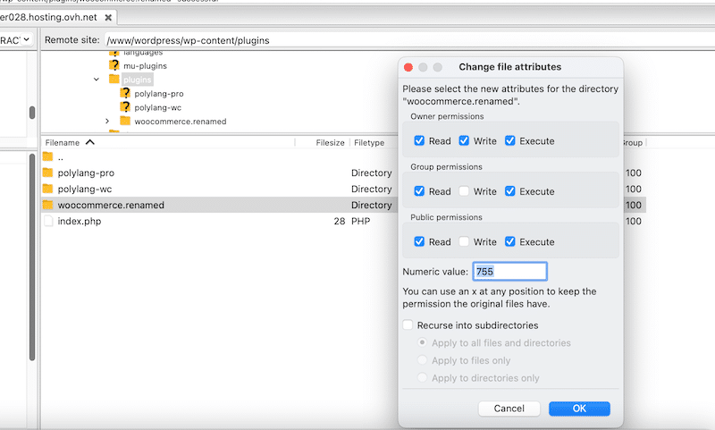Click the index.php file icon
Screen dimensions: 715x430
(x=48, y=221)
